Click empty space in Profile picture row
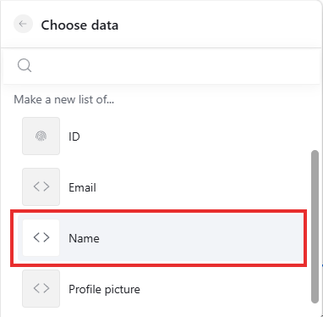This screenshot has width=323, height=317. (x=220, y=289)
